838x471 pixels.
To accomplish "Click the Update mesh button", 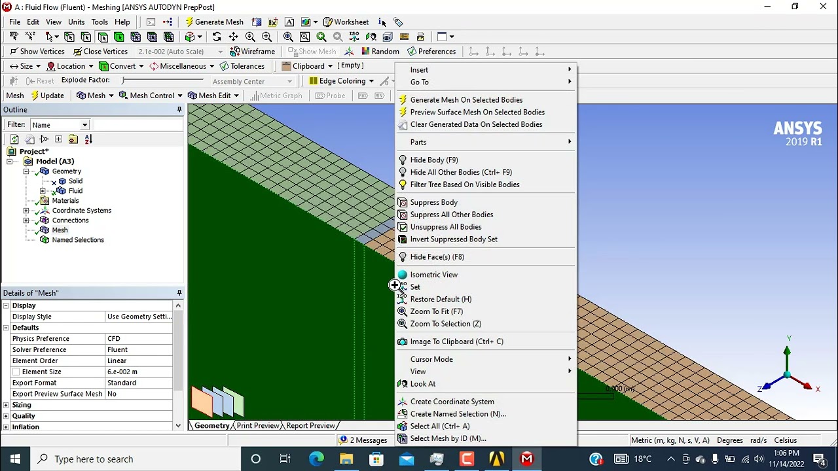I will point(47,96).
